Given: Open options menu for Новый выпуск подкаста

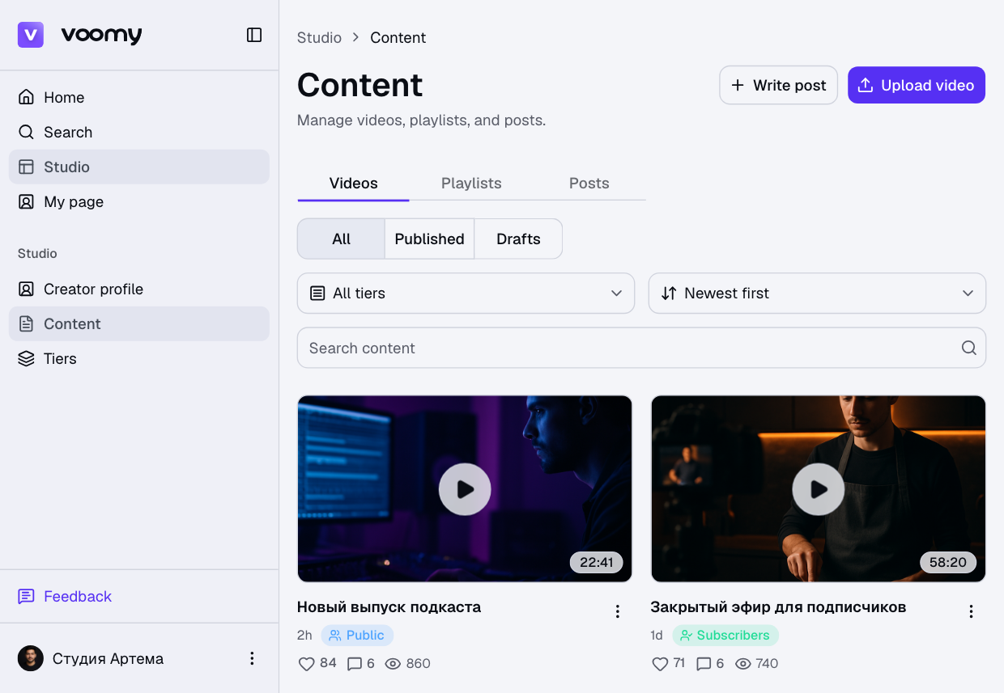Looking at the screenshot, I should pyautogui.click(x=618, y=611).
